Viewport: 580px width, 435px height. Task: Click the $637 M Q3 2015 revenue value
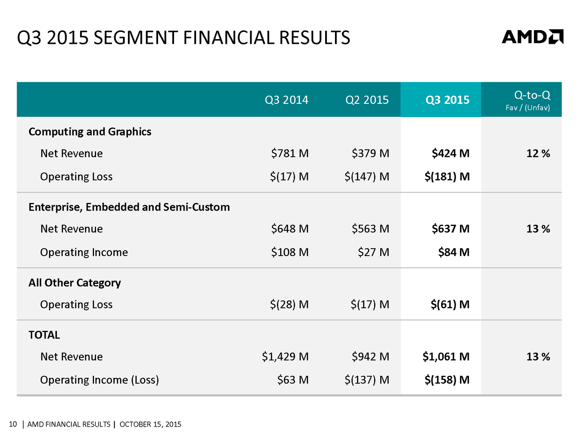[451, 229]
